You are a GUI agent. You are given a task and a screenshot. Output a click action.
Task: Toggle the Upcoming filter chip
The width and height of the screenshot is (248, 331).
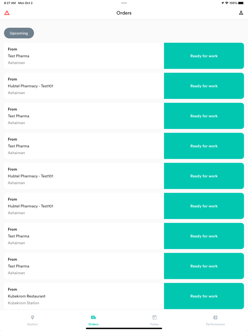coord(19,33)
